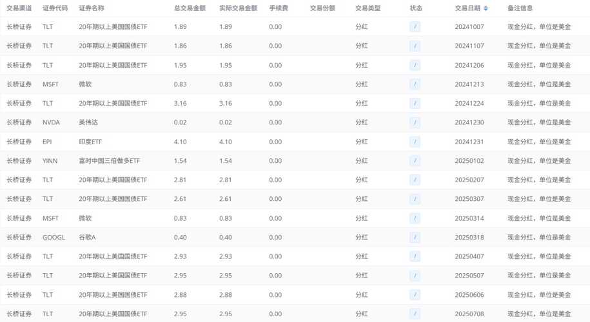Click the status icon in the 20250407 row

(x=415, y=256)
